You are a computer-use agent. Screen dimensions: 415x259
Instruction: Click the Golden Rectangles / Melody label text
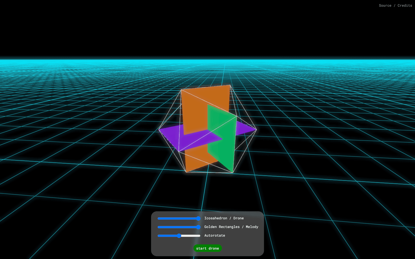pos(231,227)
